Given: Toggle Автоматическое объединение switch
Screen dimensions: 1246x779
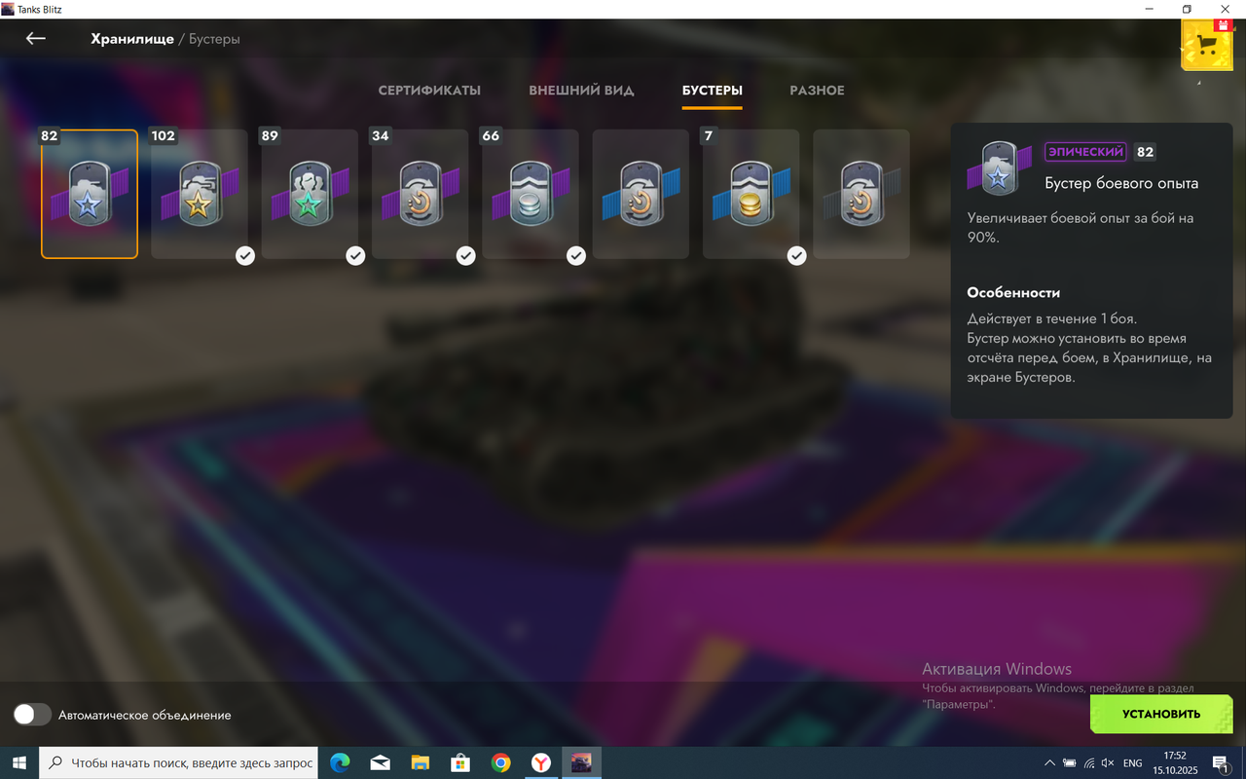Looking at the screenshot, I should 32,715.
